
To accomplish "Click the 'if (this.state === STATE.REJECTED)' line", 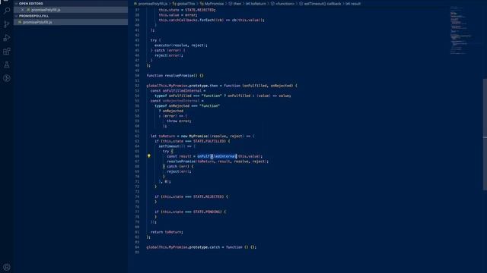I will (191, 196).
